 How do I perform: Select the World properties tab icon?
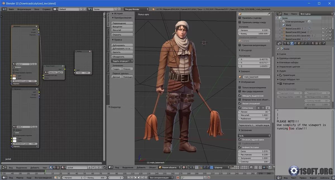click(x=295, y=43)
